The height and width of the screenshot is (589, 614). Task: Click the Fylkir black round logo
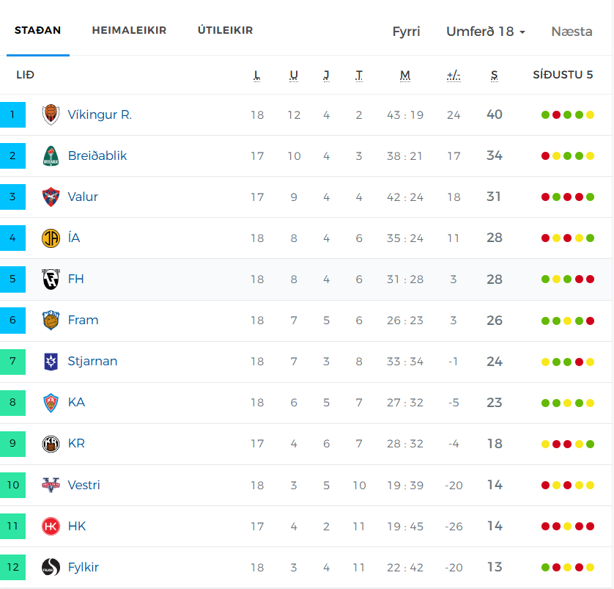click(51, 567)
